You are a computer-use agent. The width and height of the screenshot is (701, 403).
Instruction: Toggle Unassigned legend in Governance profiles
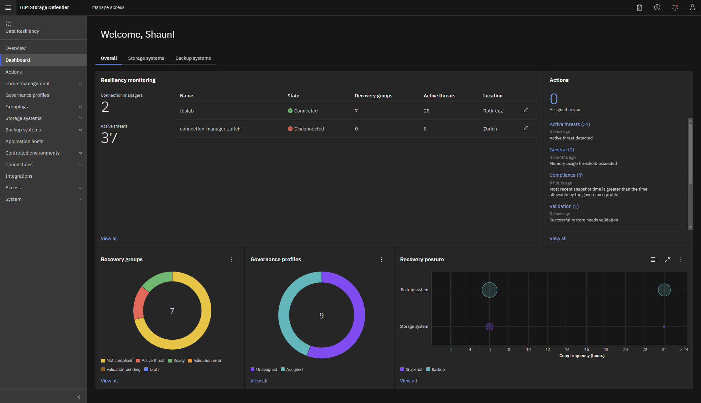pyautogui.click(x=264, y=370)
